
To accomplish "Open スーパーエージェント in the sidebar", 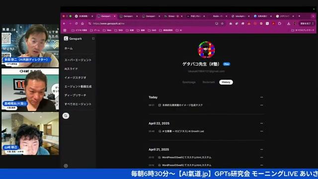I will pos(78,60).
